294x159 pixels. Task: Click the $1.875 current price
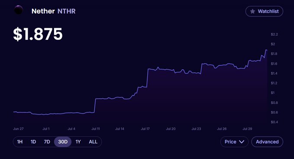click(x=38, y=34)
